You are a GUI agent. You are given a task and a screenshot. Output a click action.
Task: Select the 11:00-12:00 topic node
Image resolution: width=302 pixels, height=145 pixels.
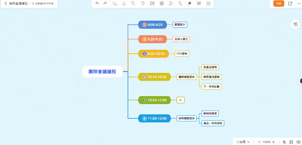pos(154,118)
